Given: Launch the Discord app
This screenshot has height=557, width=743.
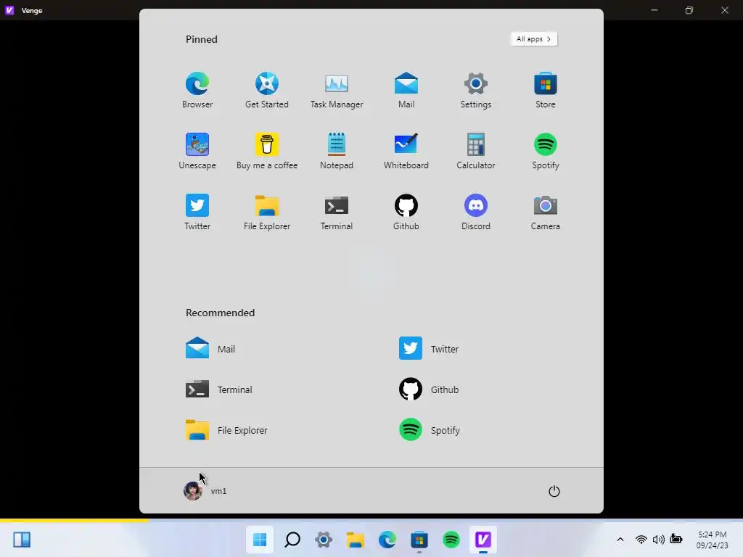Looking at the screenshot, I should [x=476, y=213].
